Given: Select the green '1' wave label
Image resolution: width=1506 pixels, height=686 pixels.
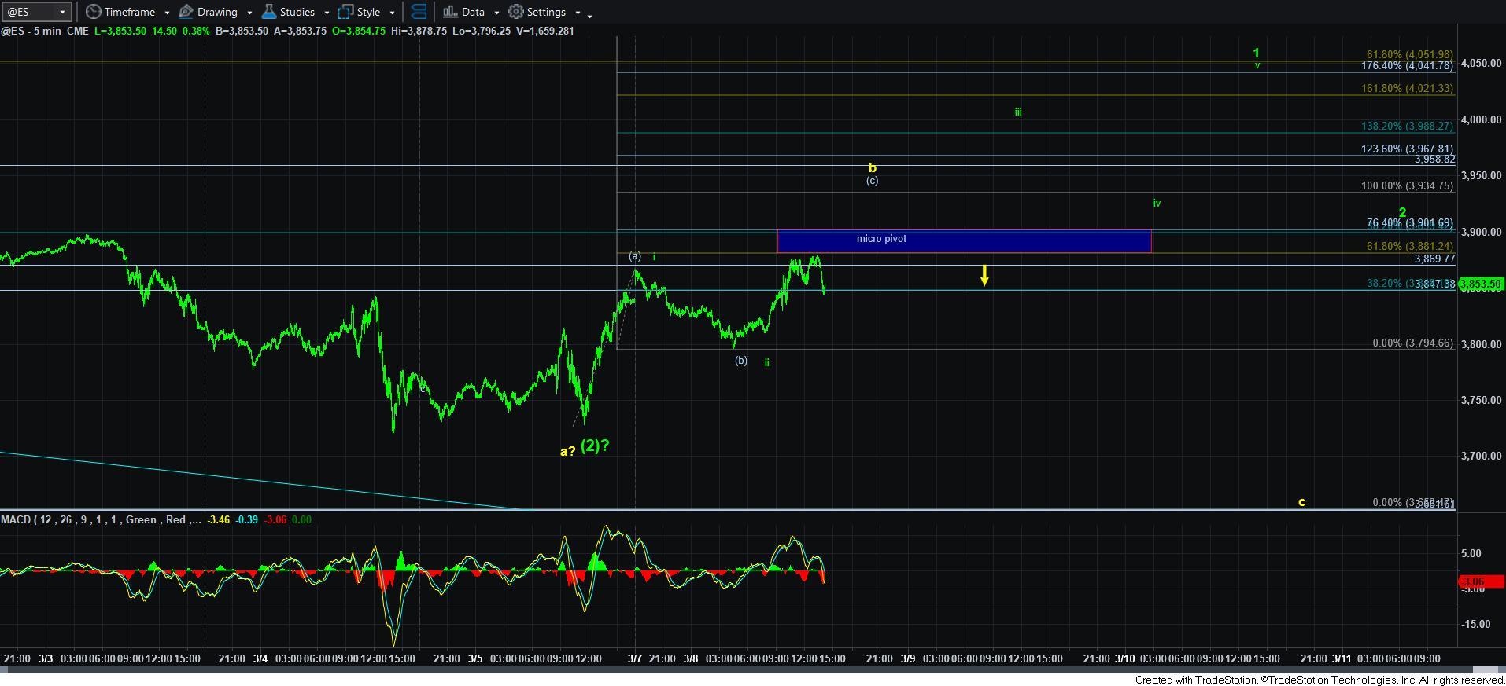Looking at the screenshot, I should click(1256, 53).
